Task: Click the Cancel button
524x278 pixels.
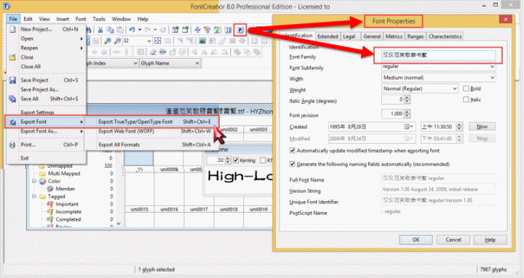Action: 453,240
